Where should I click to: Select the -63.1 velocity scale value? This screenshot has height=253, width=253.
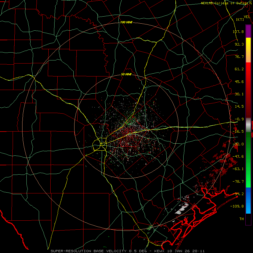(238, 169)
